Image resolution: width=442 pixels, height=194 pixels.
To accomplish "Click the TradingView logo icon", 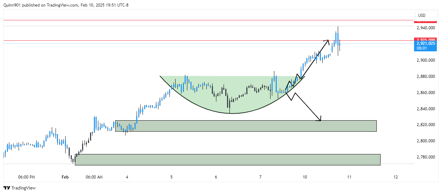I will click(7, 188).
